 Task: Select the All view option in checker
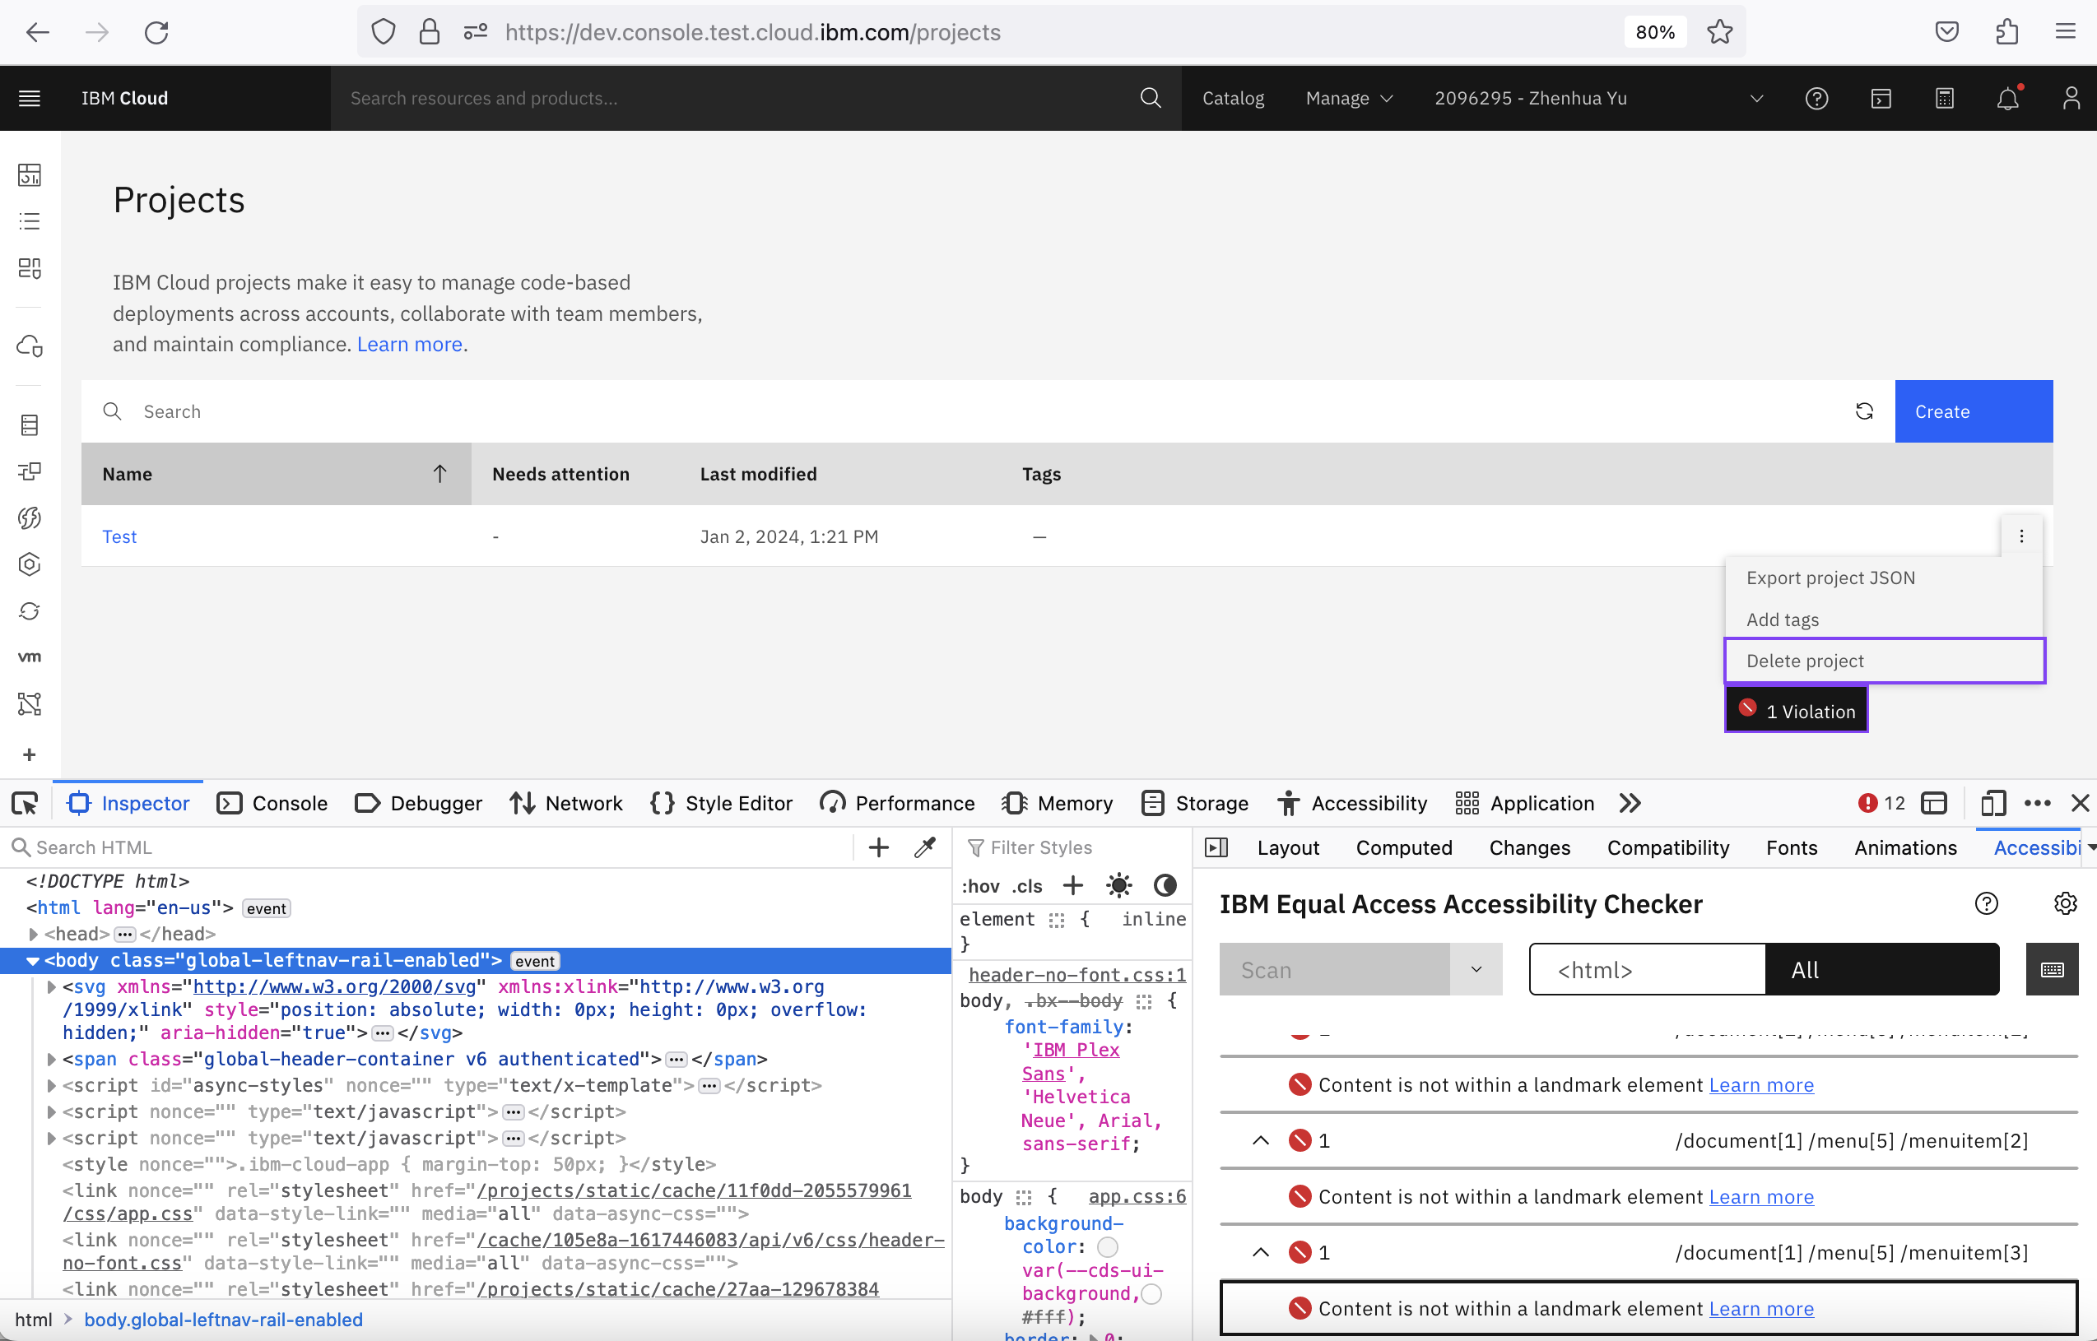[x=1882, y=969]
